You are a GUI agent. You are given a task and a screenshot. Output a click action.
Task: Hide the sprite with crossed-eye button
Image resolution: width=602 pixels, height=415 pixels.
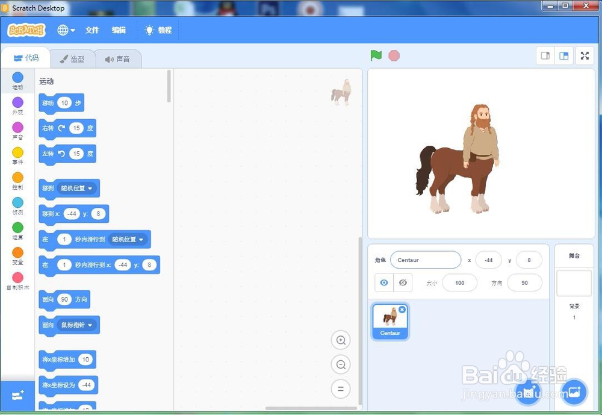(x=403, y=283)
